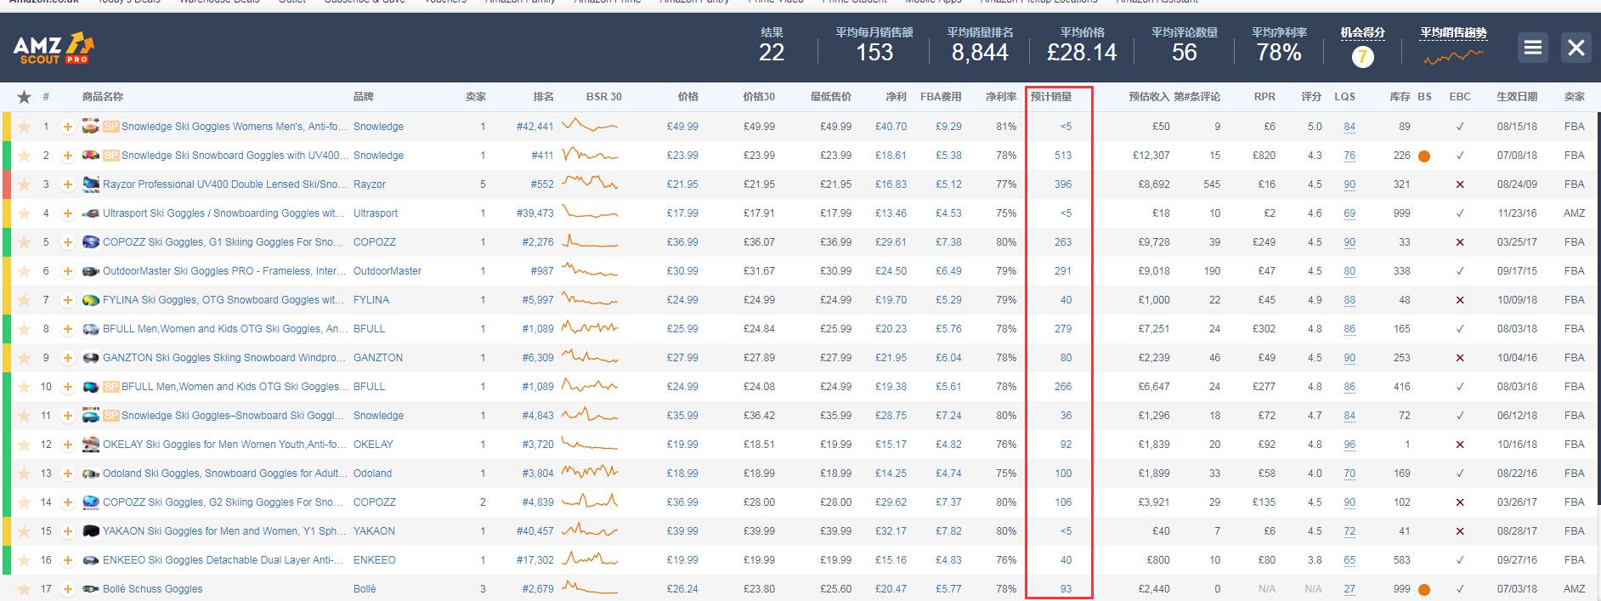Click the 机会得分 header label

pyautogui.click(x=1363, y=32)
